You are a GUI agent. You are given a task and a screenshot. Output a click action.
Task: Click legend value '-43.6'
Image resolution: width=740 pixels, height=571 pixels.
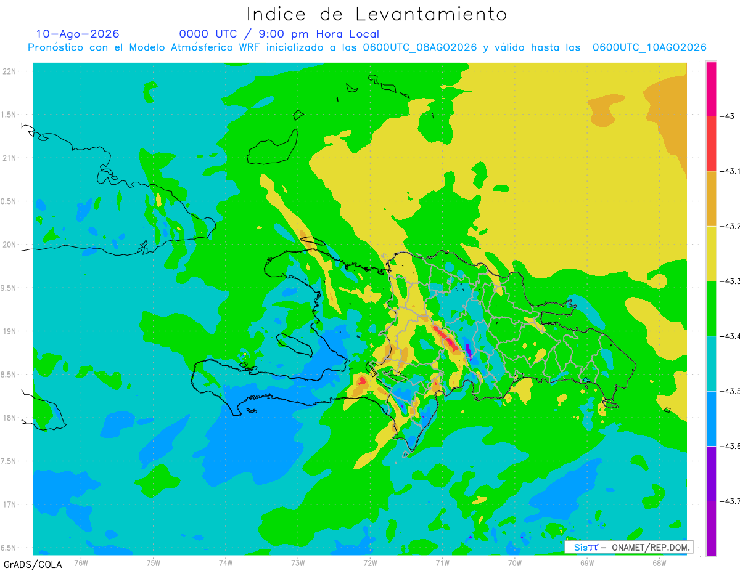[730, 446]
